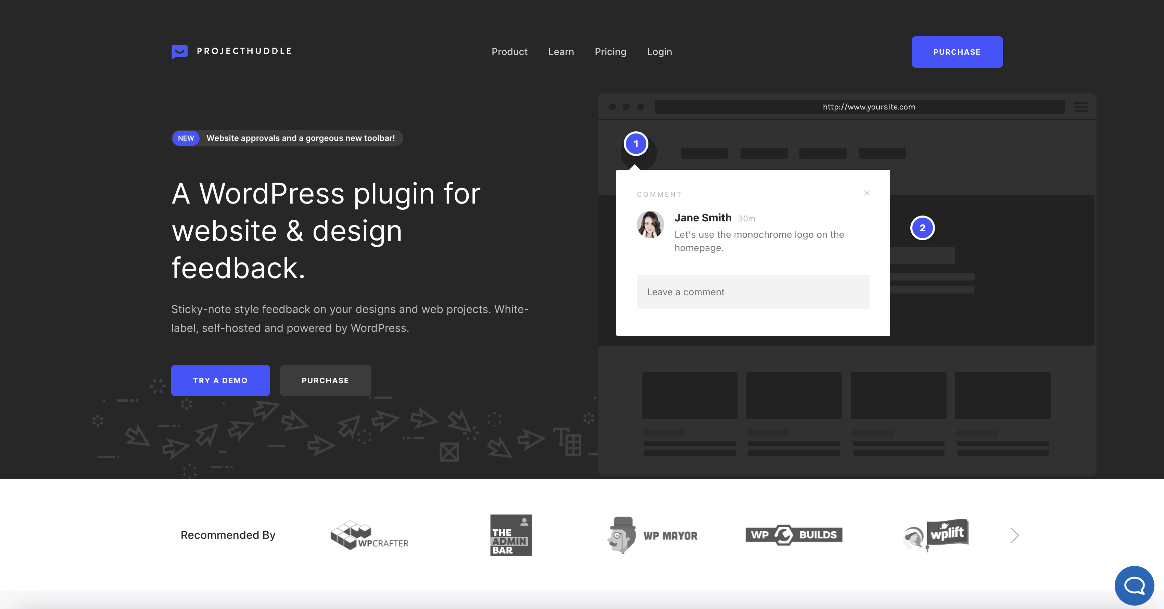Click the WPCrafter logo

point(369,535)
